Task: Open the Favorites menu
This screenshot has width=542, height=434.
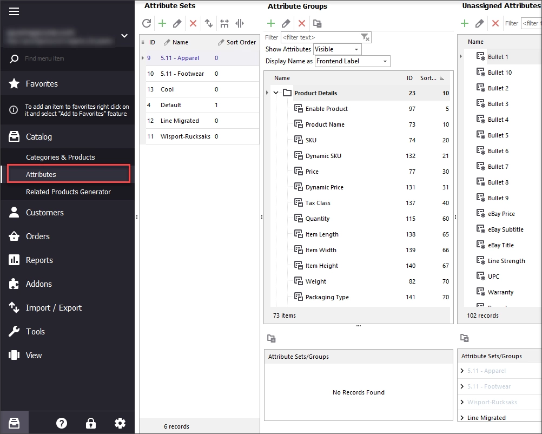Action: click(x=68, y=83)
